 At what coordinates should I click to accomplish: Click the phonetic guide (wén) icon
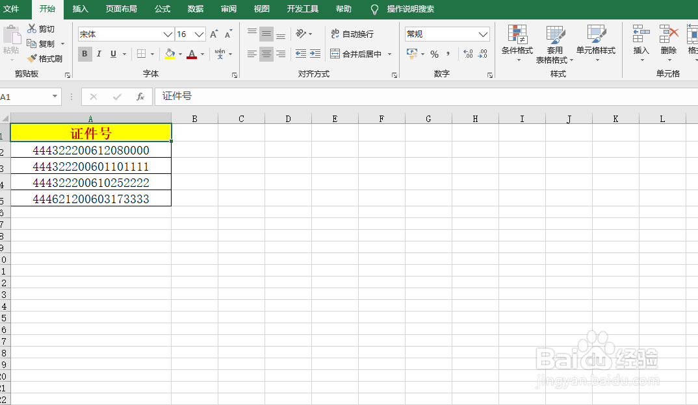tap(220, 54)
